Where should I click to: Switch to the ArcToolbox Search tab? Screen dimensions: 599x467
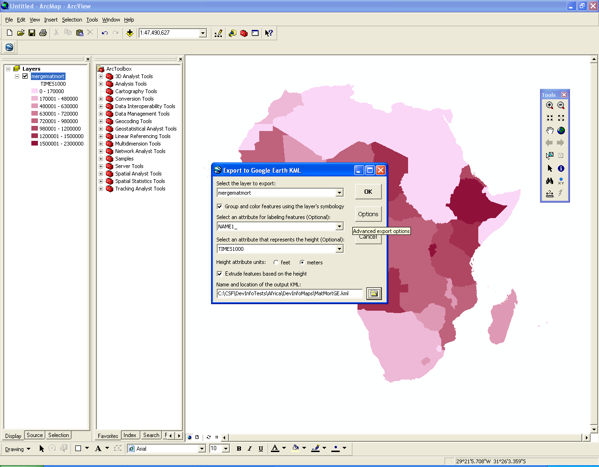pyautogui.click(x=151, y=435)
